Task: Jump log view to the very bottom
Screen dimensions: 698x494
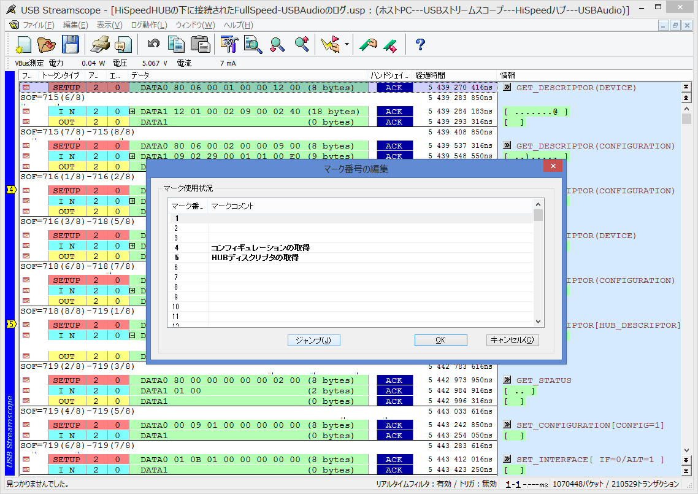Action: pos(686,471)
